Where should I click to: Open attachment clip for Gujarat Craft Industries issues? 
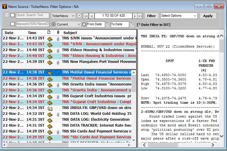pos(58,97)
